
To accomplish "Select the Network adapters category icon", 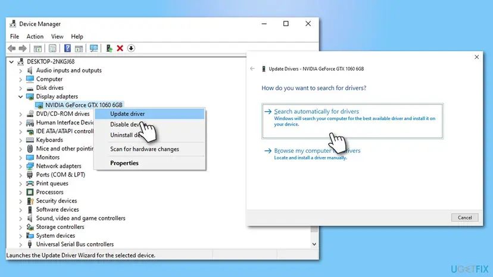I will (30, 166).
